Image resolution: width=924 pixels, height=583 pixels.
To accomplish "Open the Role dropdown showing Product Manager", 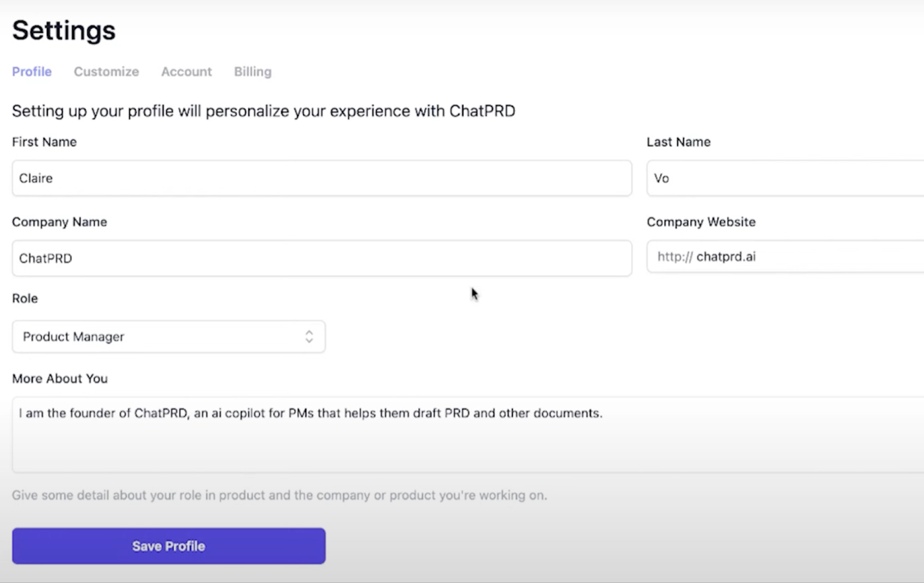I will (x=168, y=336).
